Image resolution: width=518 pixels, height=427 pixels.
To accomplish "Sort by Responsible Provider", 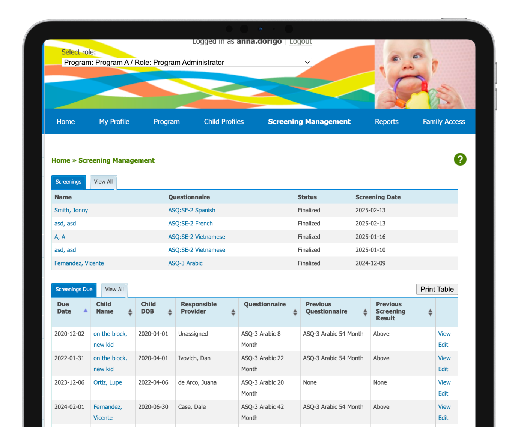I will click(x=233, y=312).
